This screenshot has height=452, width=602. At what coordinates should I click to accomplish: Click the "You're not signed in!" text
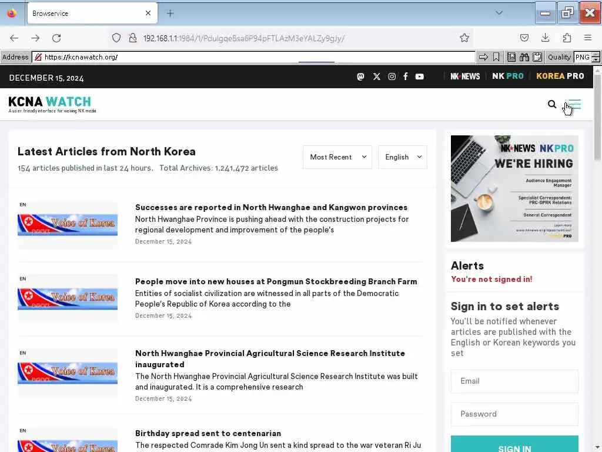click(x=491, y=280)
